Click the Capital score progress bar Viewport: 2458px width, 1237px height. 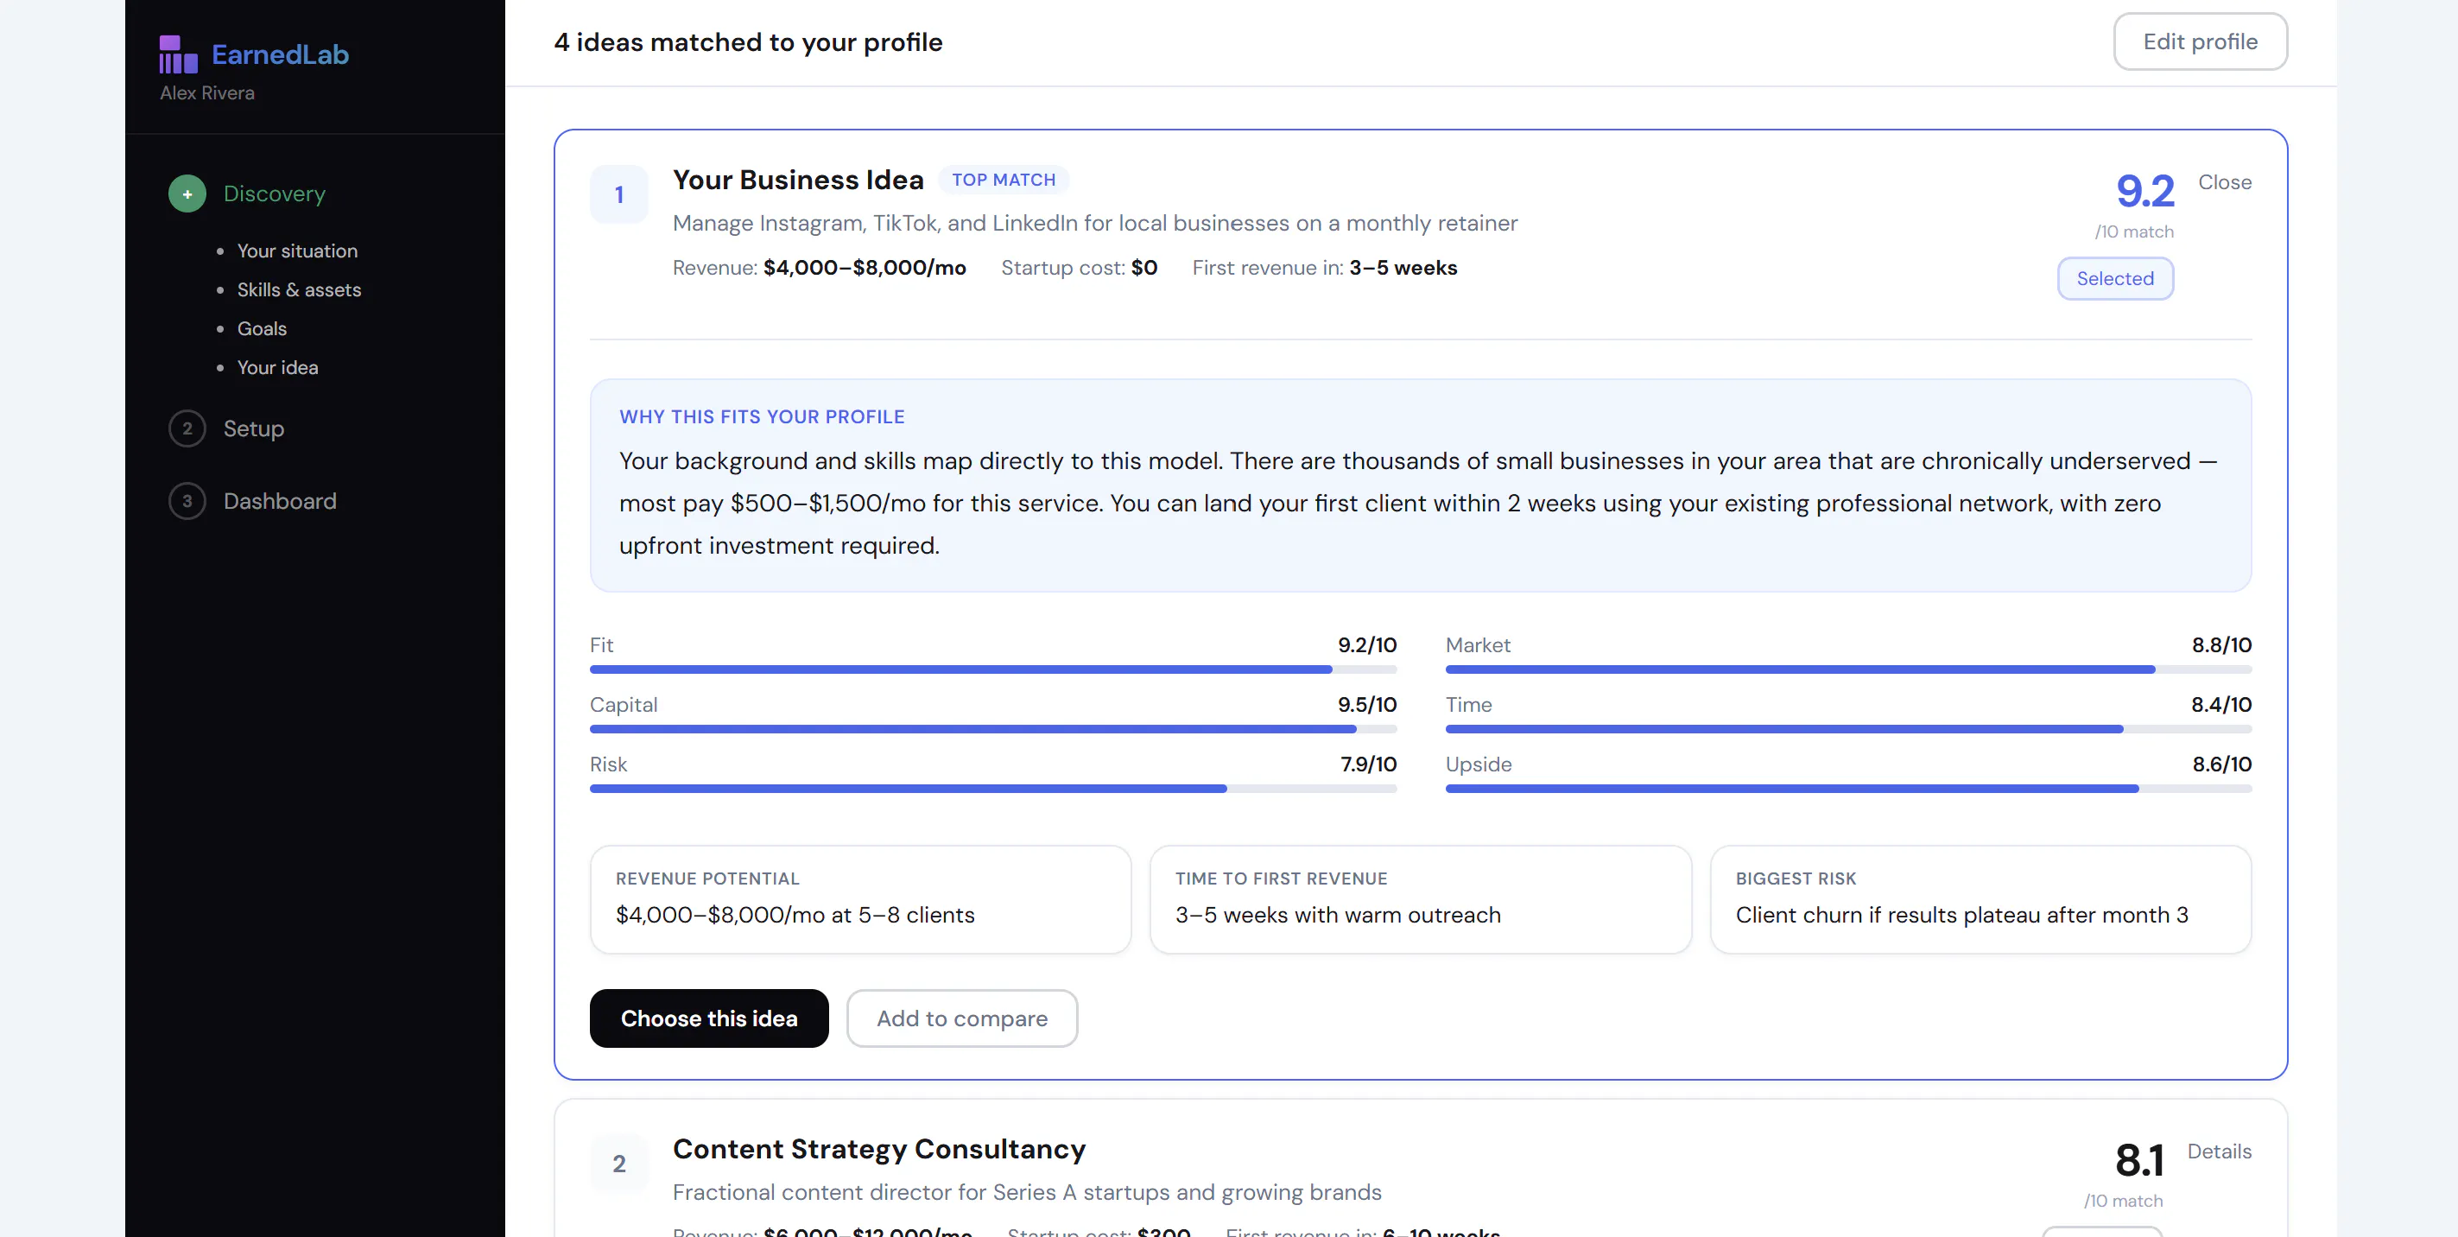pos(992,729)
